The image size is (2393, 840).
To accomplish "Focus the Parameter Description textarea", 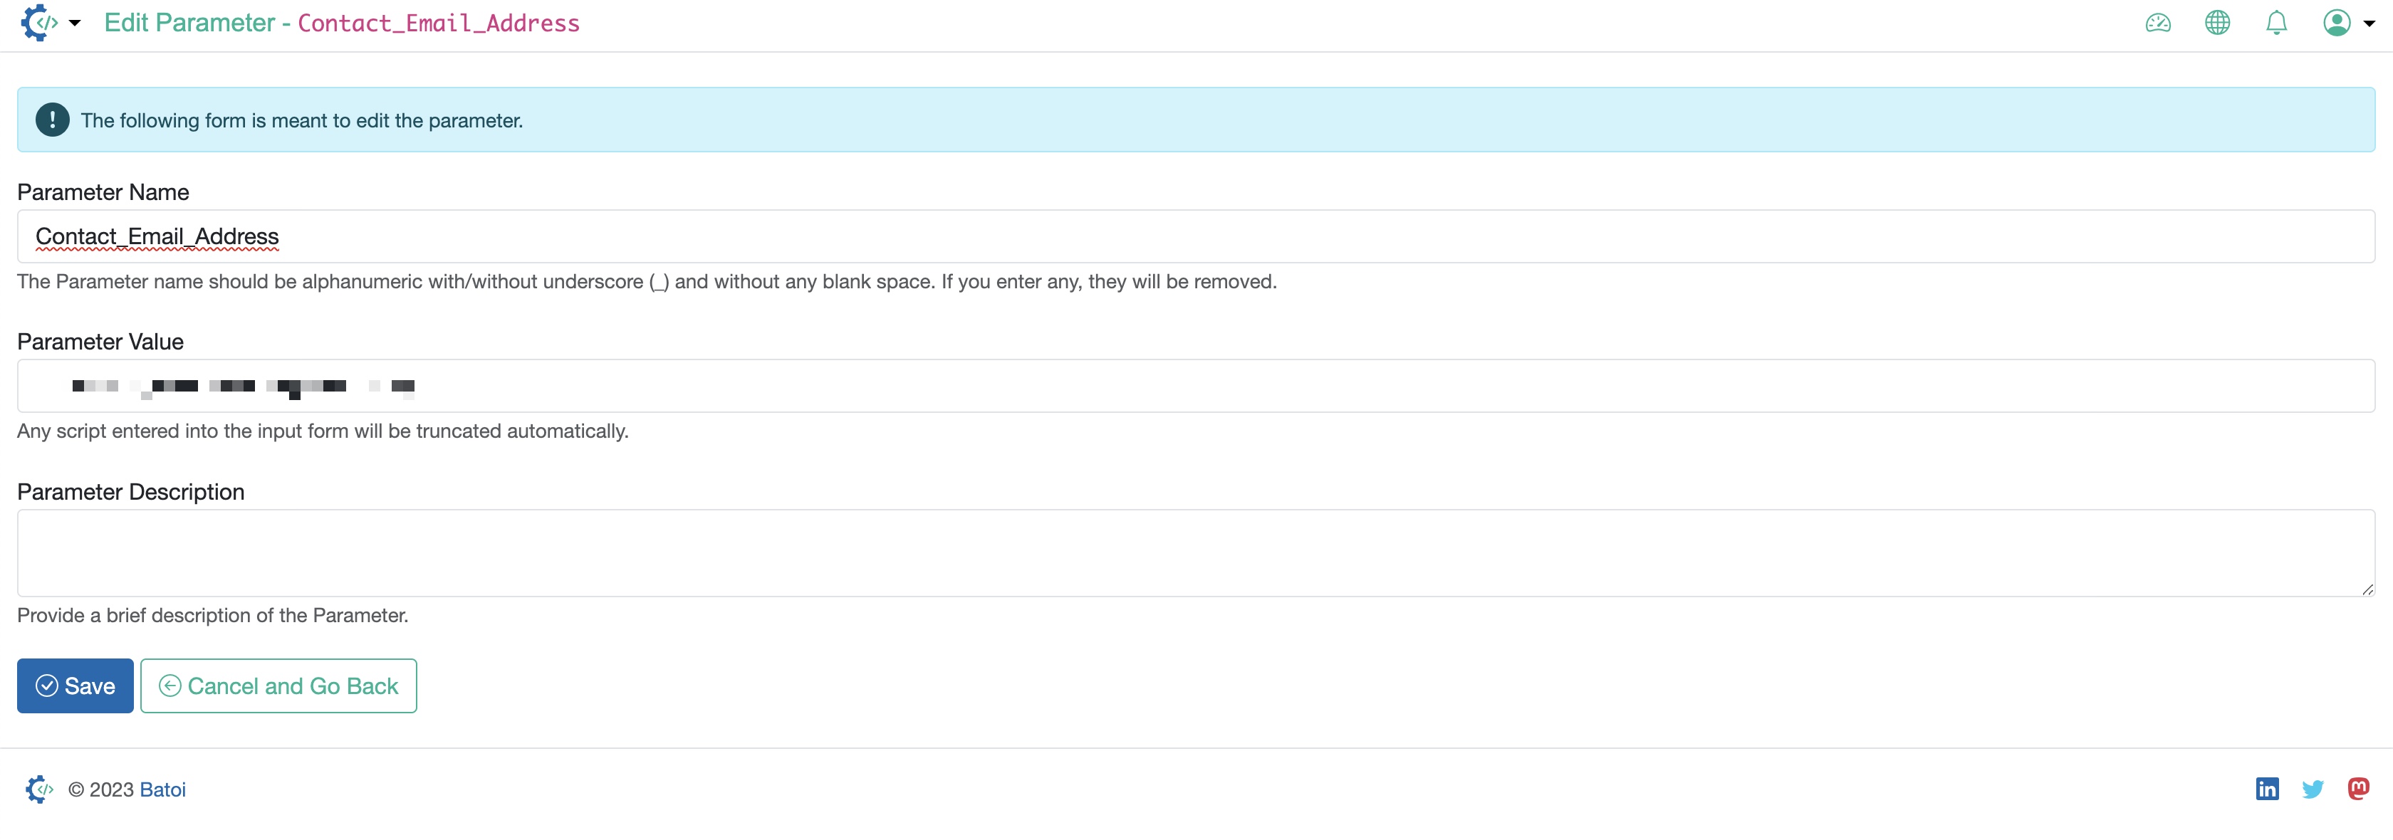I will coord(1196,552).
